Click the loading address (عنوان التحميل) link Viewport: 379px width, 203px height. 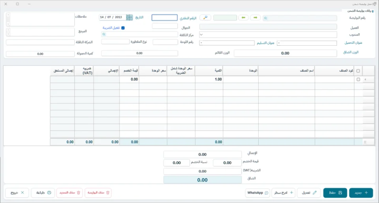pyautogui.click(x=353, y=43)
